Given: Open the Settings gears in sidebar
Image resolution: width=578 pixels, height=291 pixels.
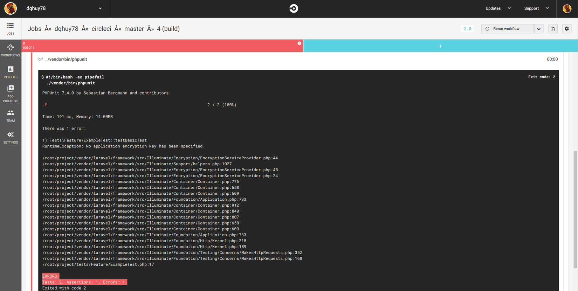Looking at the screenshot, I should coord(11,137).
